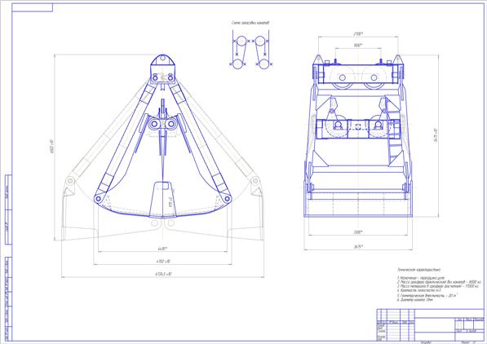Image resolution: width=487 pixels, height=344 pixels.
Task: Click spec line 4 "Кратность полиспаста"
Action: pos(419,290)
